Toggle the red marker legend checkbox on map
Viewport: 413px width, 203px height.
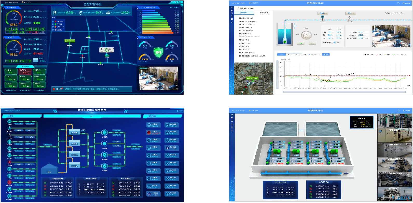click(53, 21)
